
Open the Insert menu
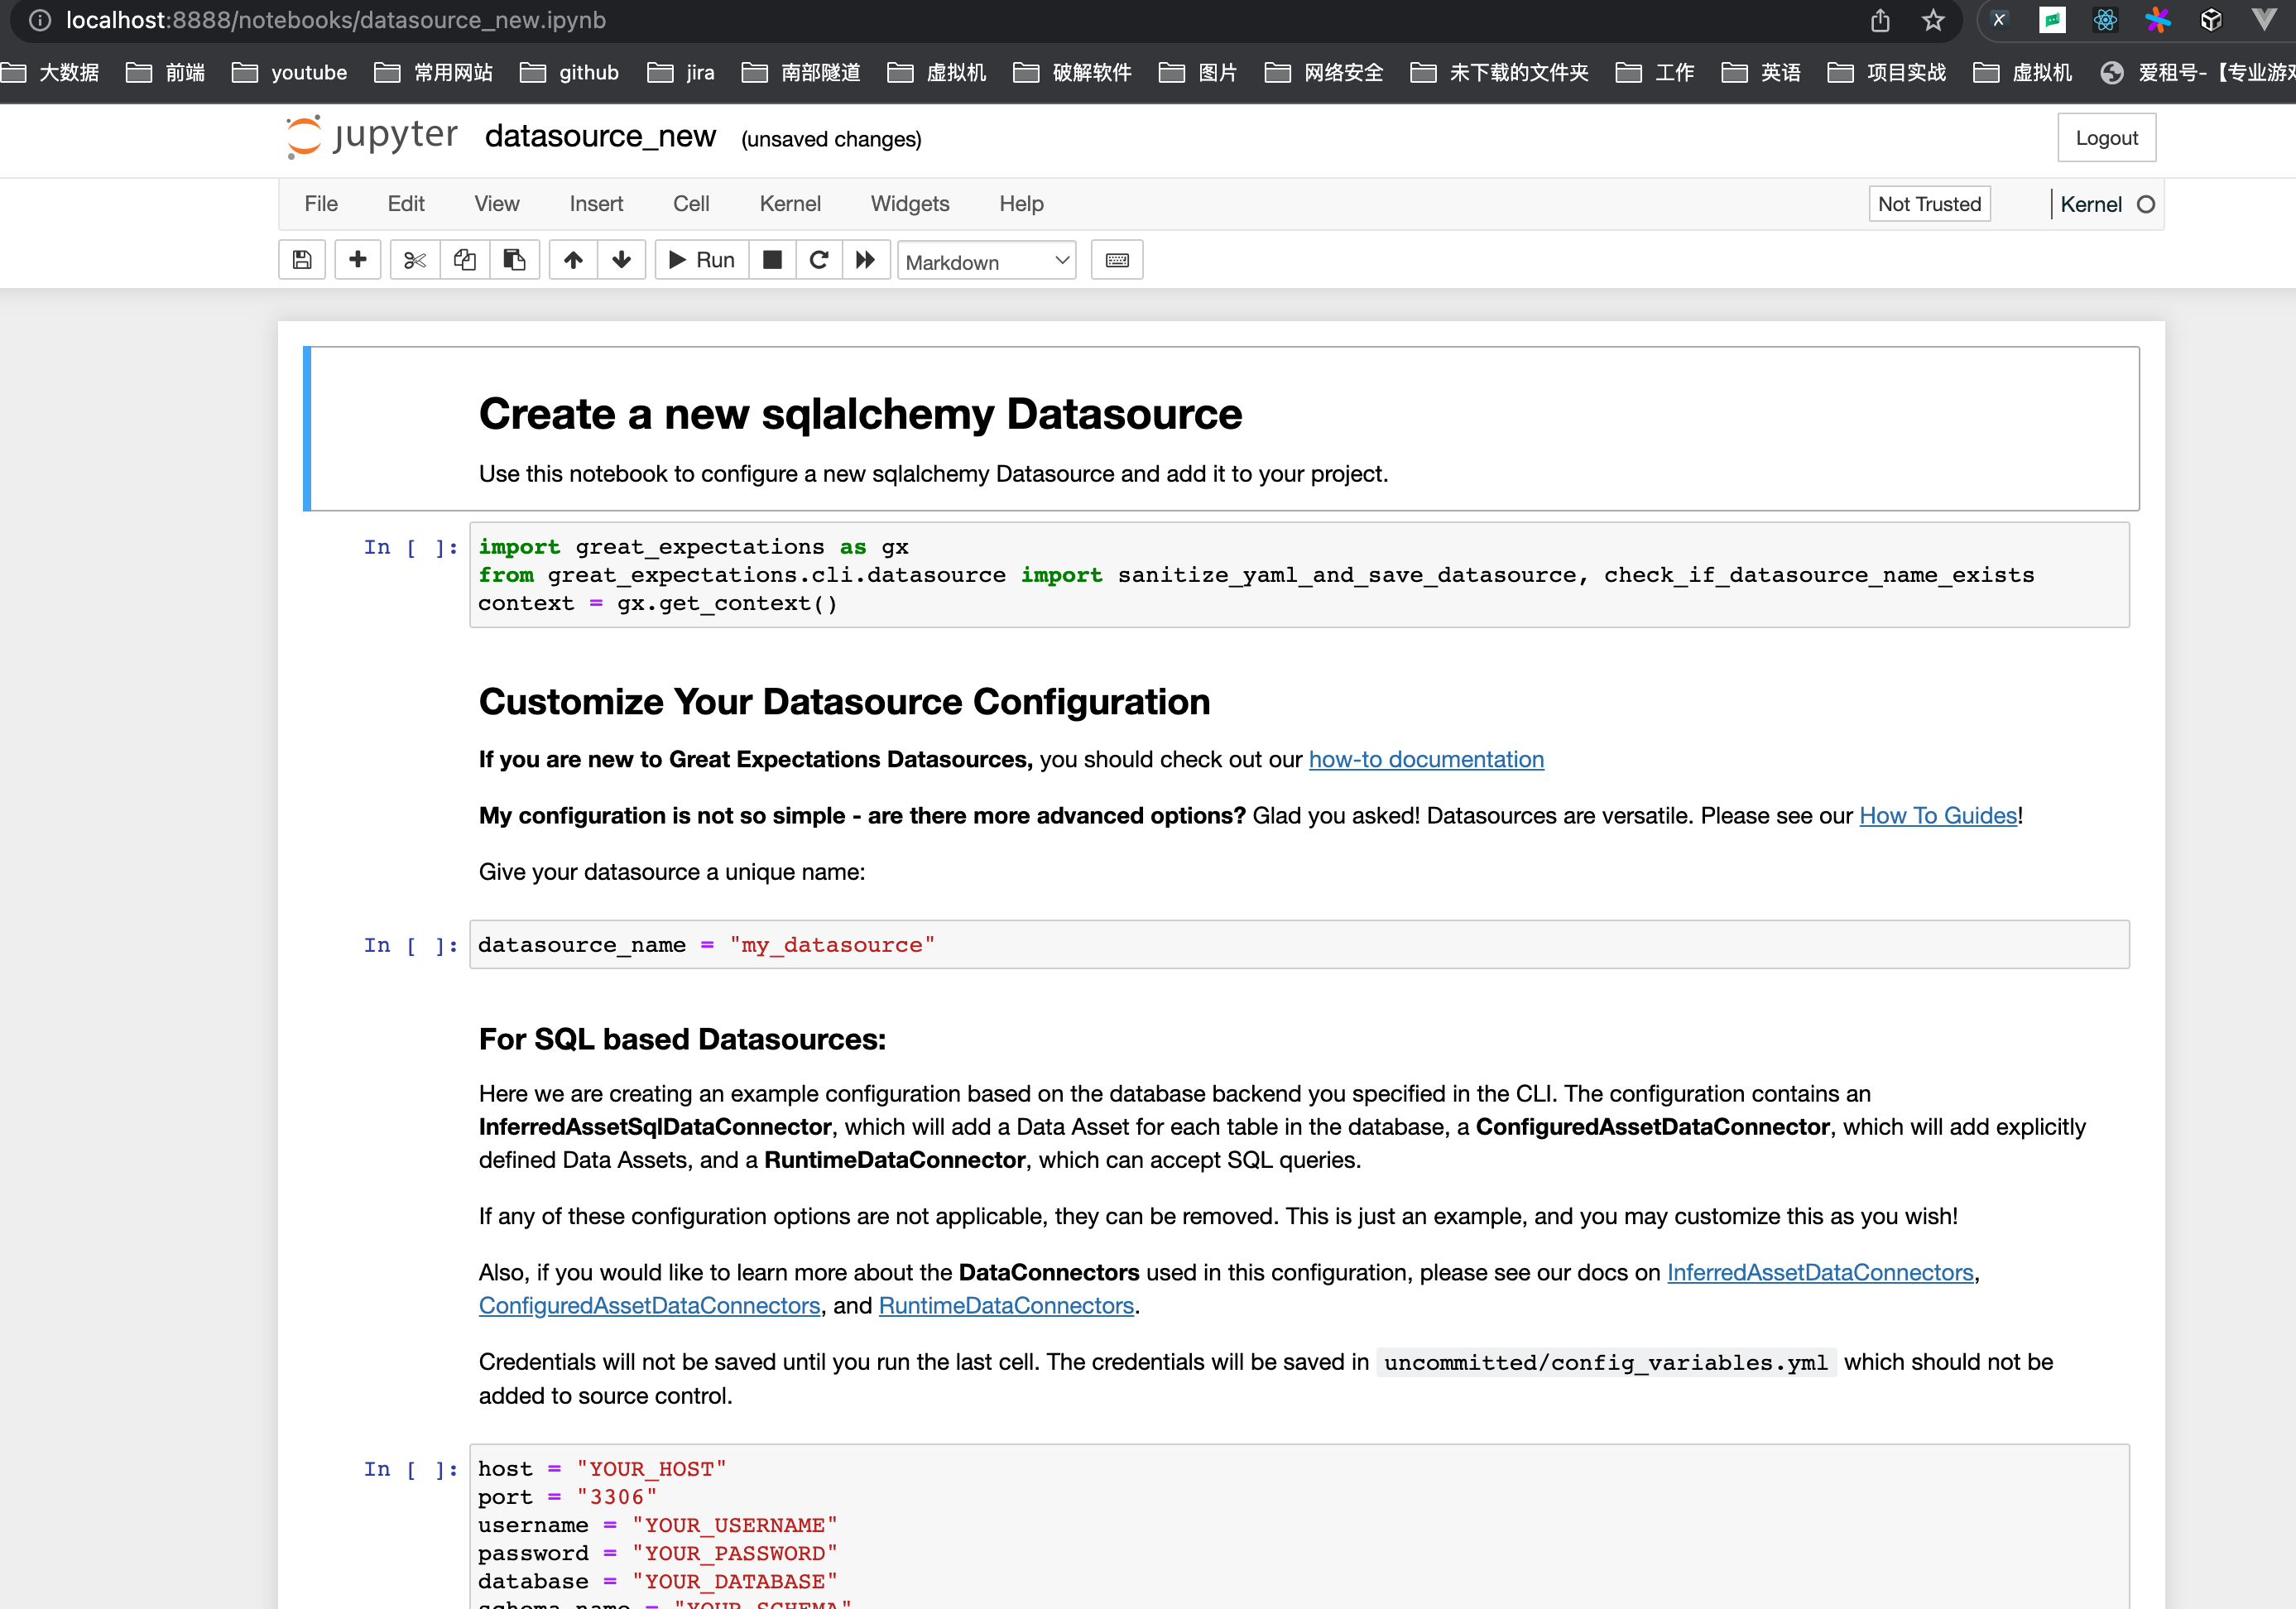[596, 204]
